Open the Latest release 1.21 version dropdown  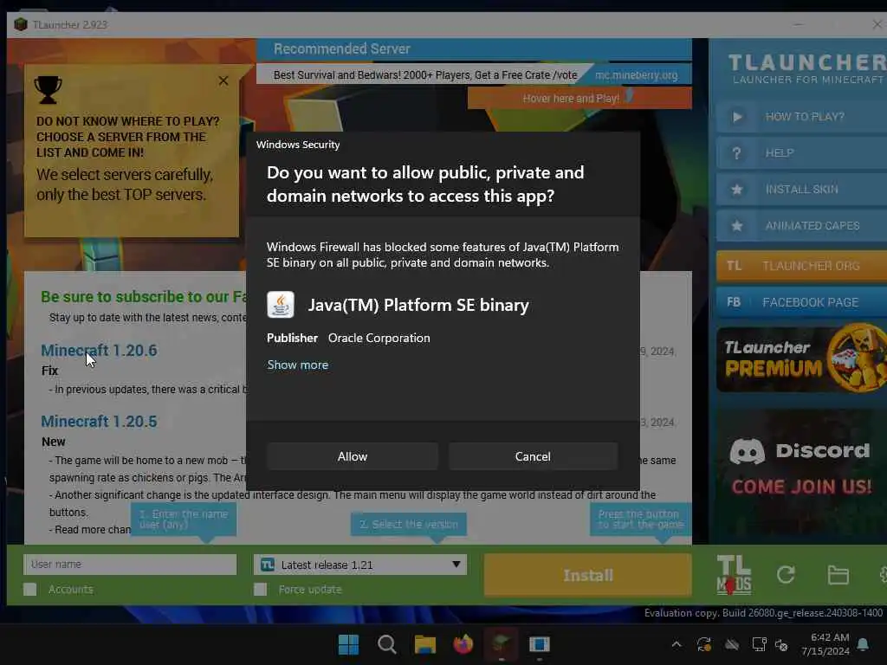pyautogui.click(x=360, y=565)
